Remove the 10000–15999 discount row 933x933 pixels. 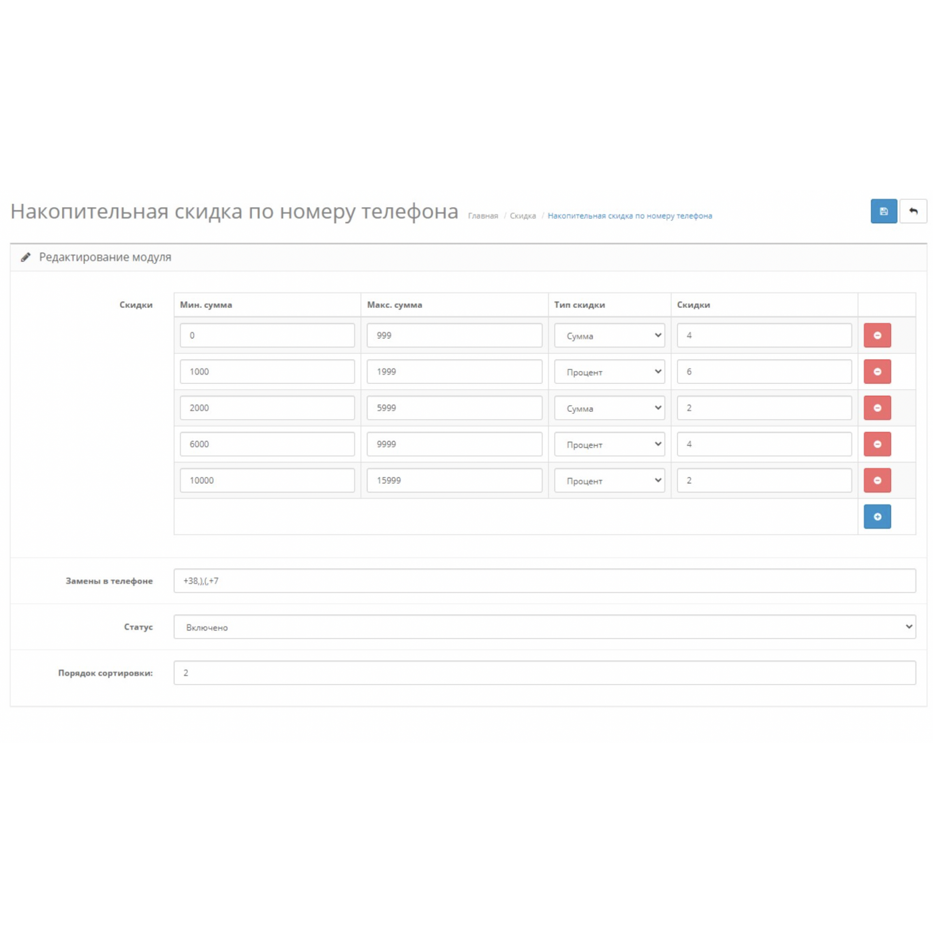877,480
